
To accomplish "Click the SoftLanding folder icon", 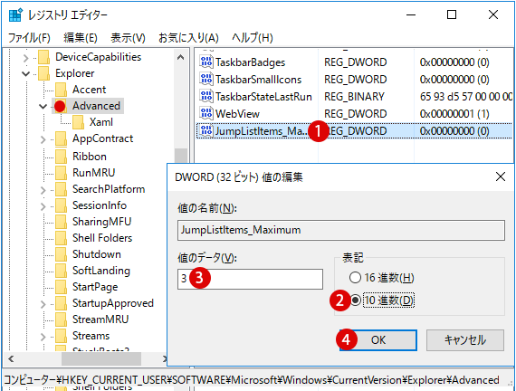I will pos(62,271).
